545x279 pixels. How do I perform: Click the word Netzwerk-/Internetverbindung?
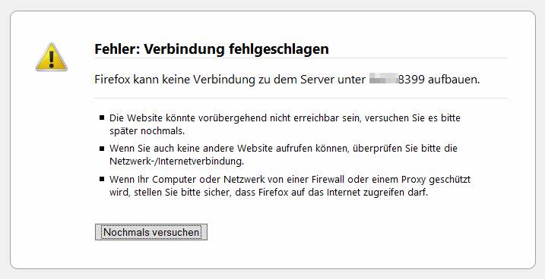177,161
